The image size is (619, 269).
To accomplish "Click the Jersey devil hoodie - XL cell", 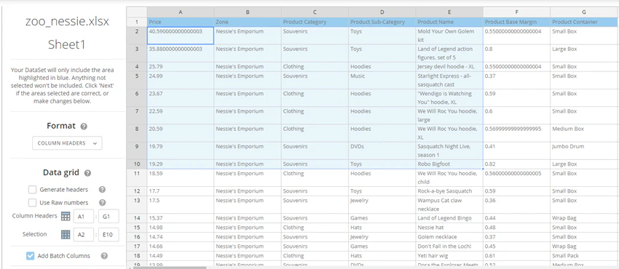I will click(449, 67).
